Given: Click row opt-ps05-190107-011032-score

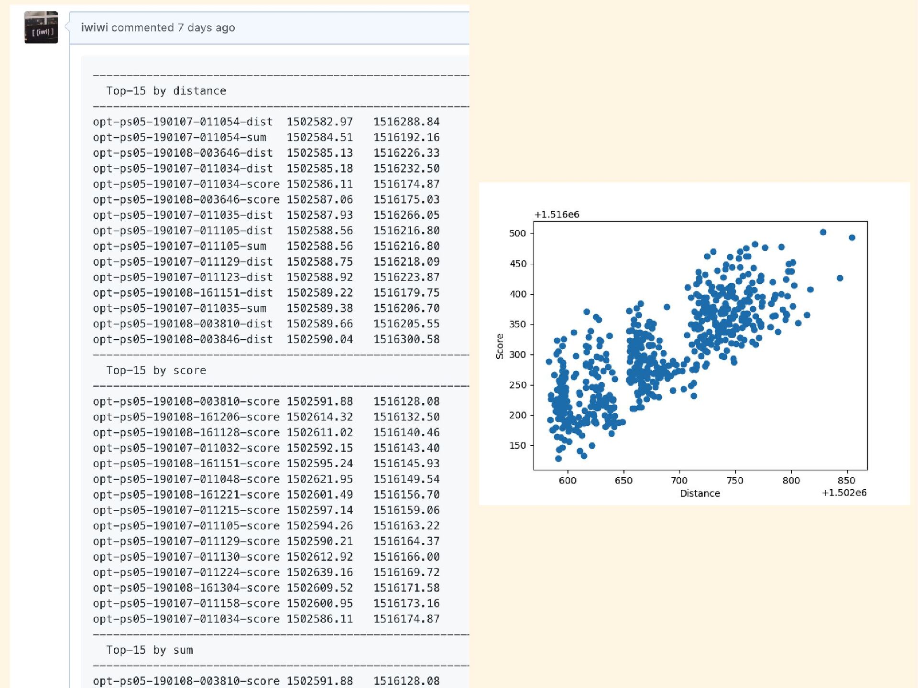Looking at the screenshot, I should pos(266,448).
